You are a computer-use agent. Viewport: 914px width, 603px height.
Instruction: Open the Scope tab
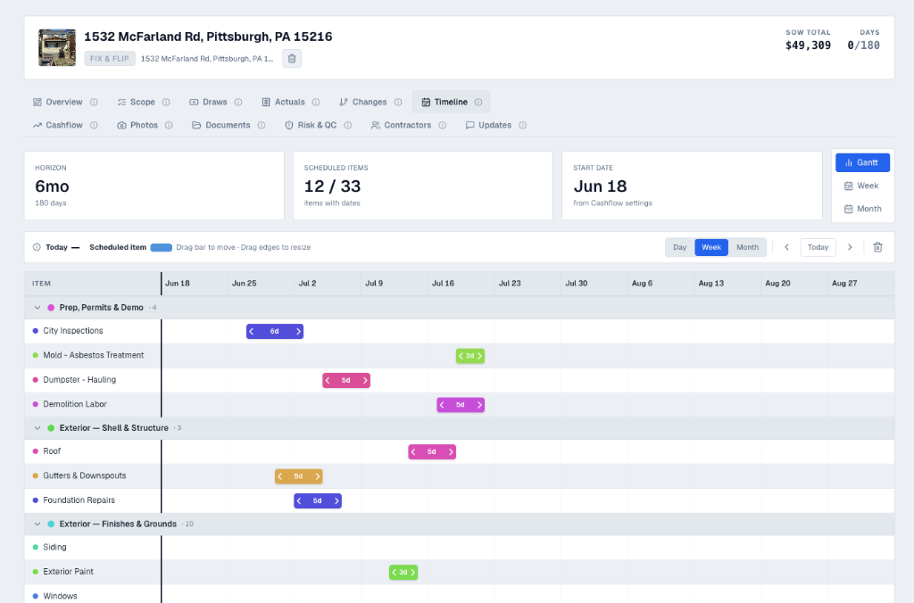pos(137,102)
